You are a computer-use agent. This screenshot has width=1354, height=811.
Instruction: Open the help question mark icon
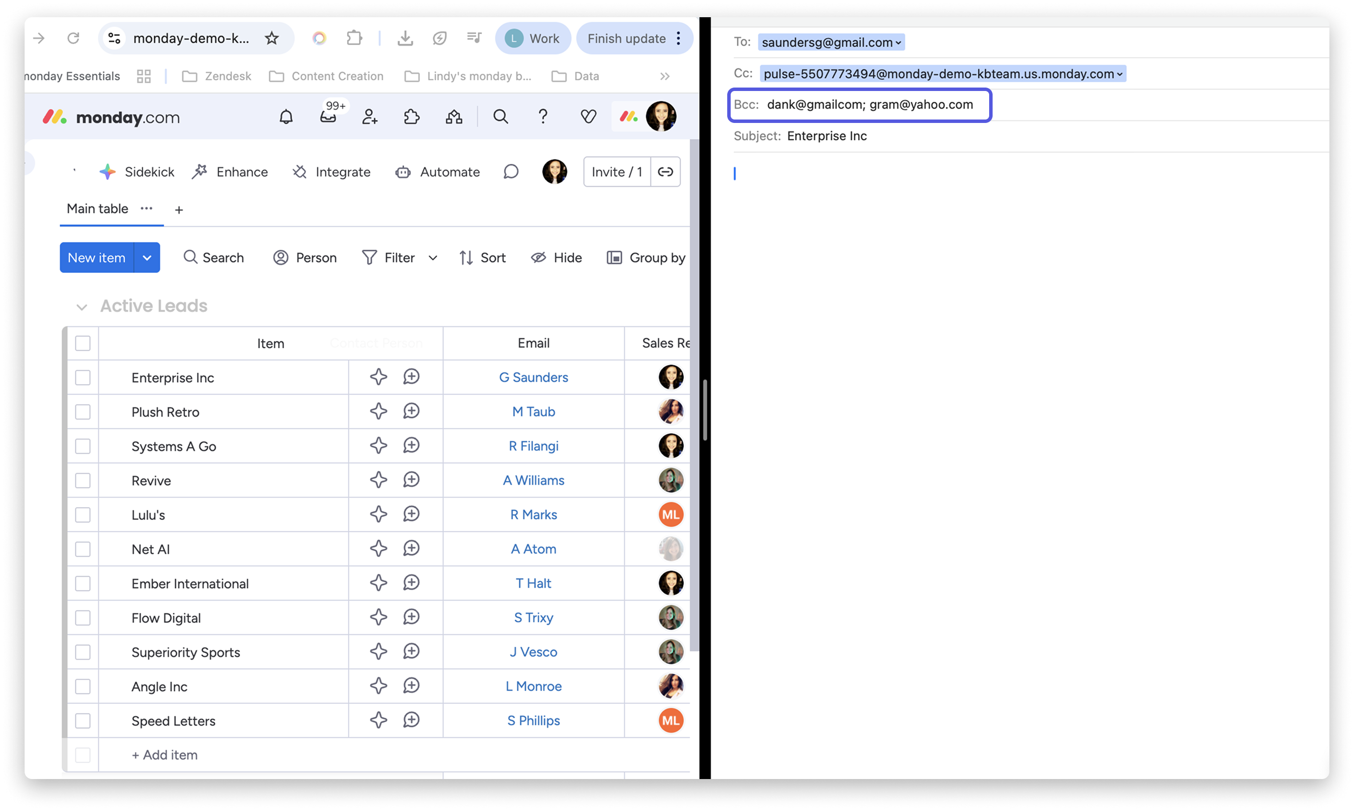coord(543,117)
